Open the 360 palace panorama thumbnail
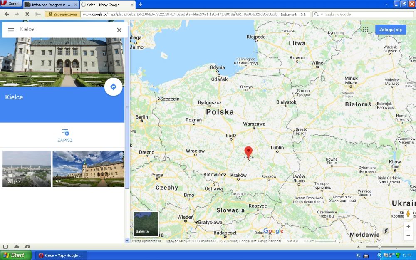The width and height of the screenshot is (416, 260). (88, 169)
